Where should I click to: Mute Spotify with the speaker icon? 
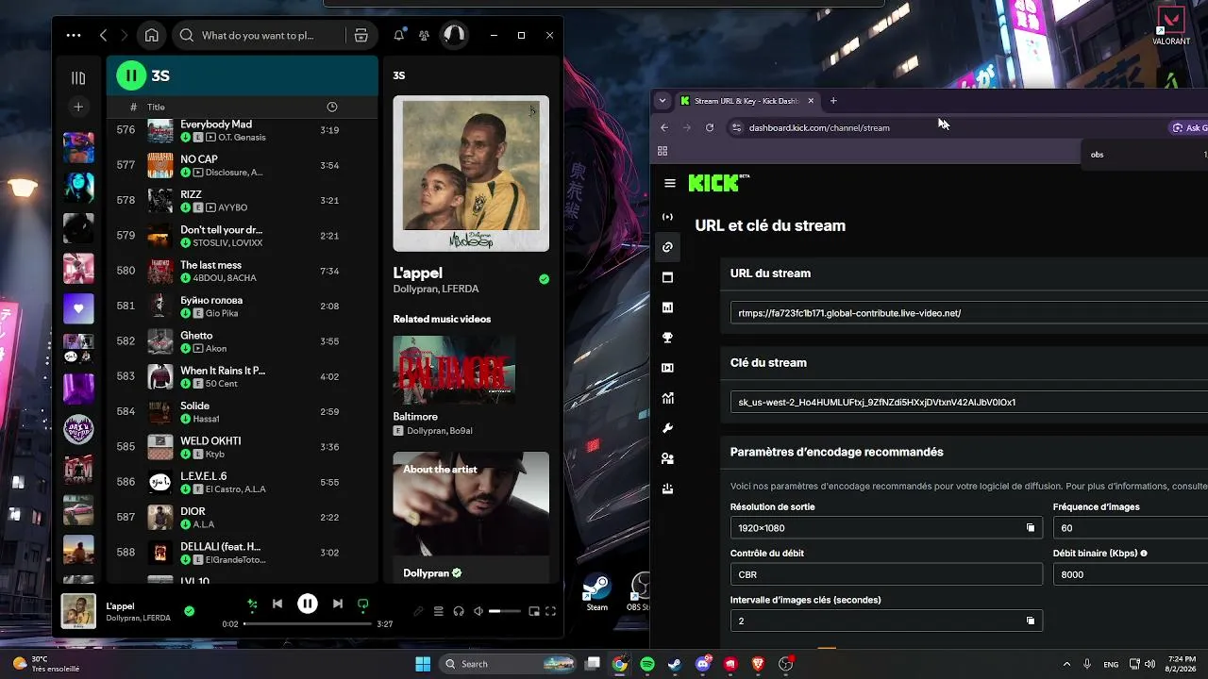(x=478, y=611)
